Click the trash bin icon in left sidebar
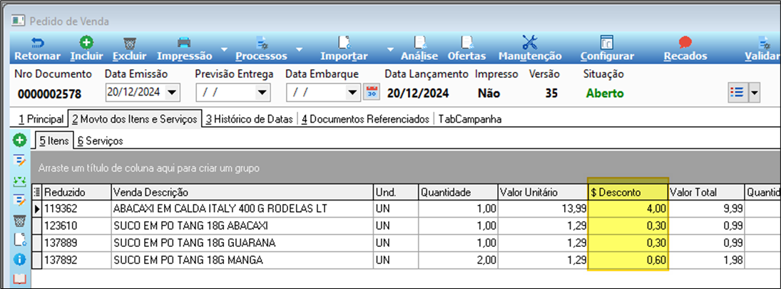The height and width of the screenshot is (289, 781). click(19, 220)
